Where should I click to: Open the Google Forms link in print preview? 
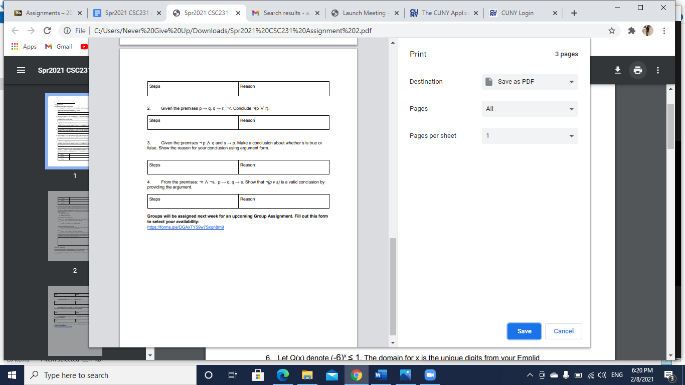click(x=186, y=227)
